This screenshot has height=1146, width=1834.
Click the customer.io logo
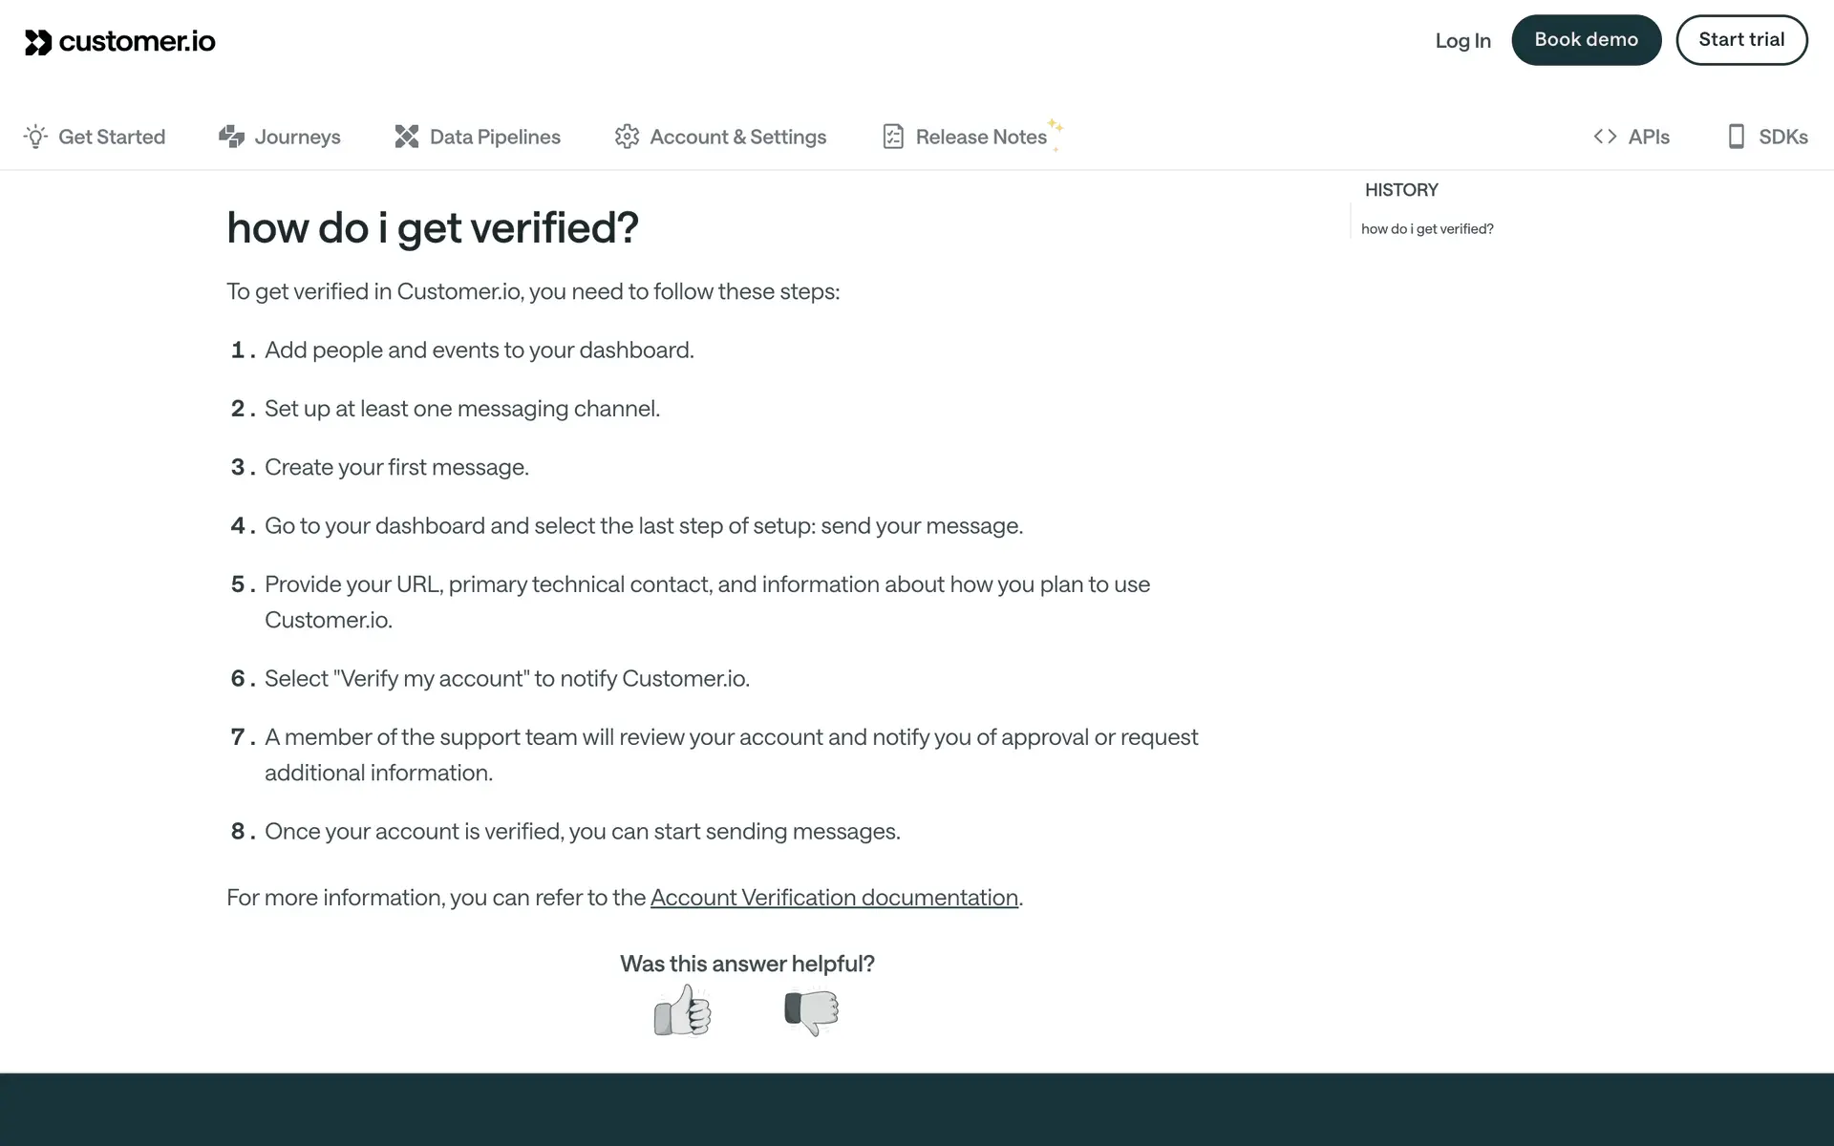(x=120, y=42)
